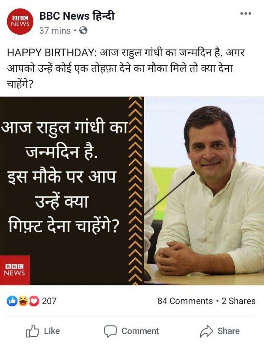Screen dimensions: 264x344
Task: Click the public globe privacy icon
Action: [83, 31]
